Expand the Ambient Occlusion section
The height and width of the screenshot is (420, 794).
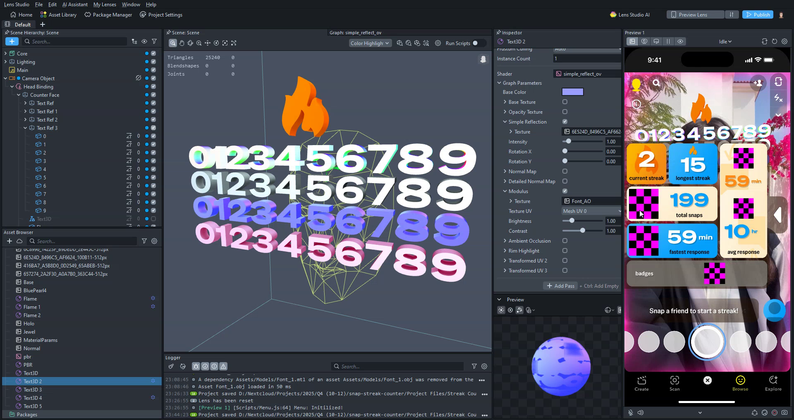[x=505, y=241]
